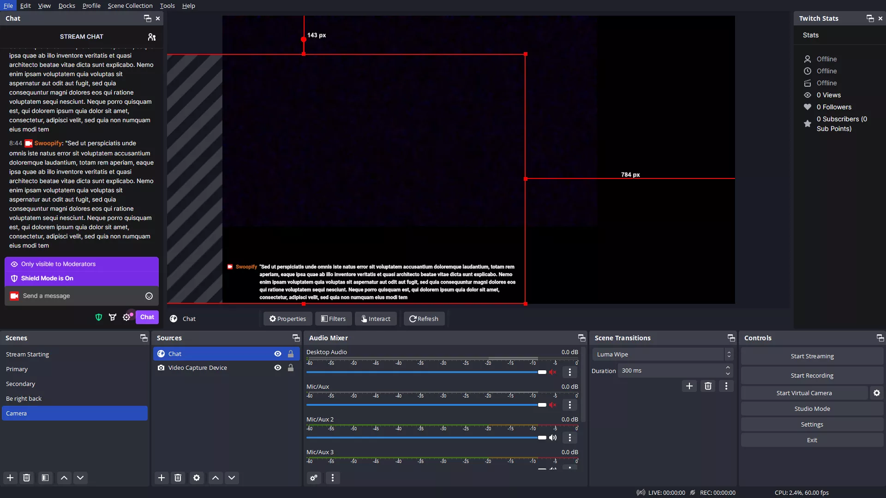Open source properties gear icon in Sources toolbar
This screenshot has height=498, width=886.
197,478
